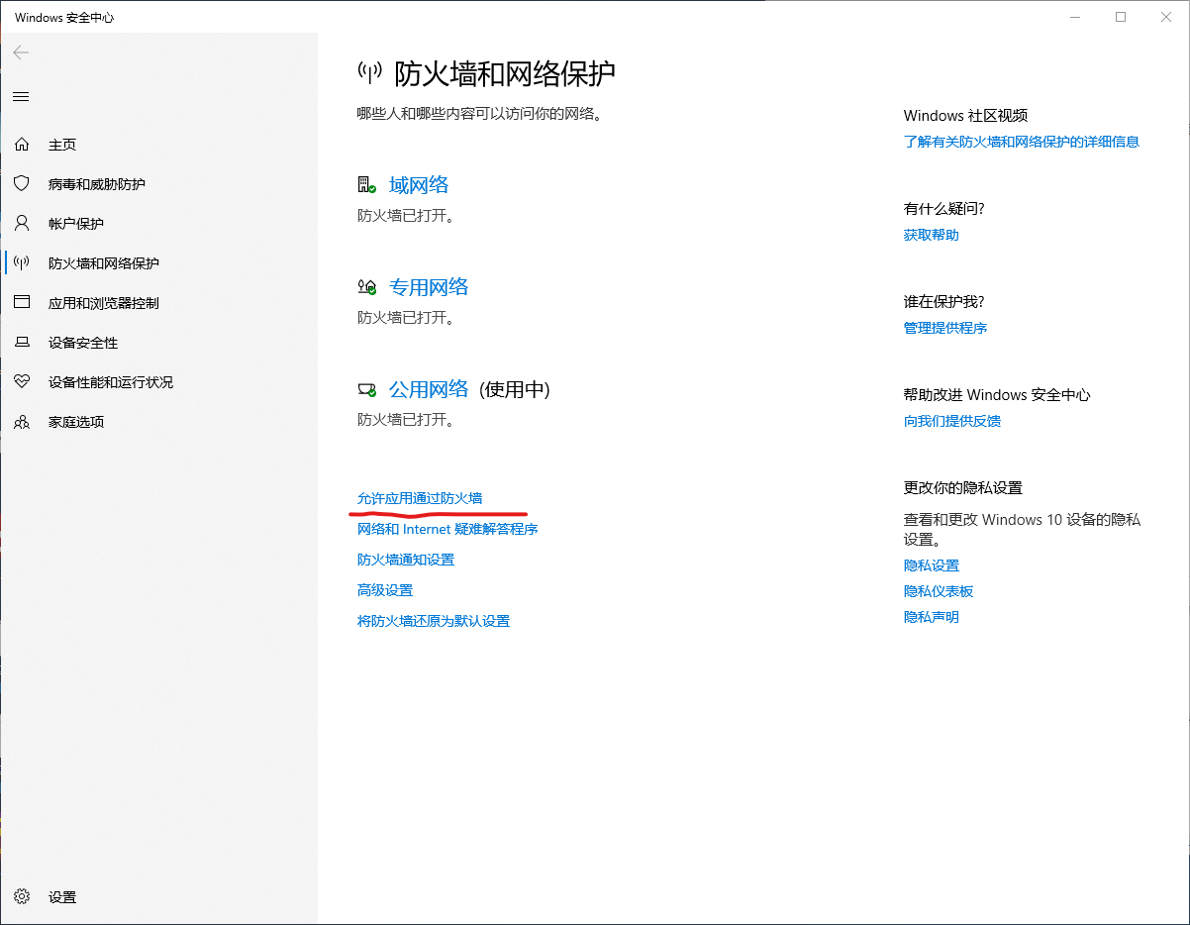Viewport: 1190px width, 925px height.
Task: Open the 公用网络 link
Action: coord(429,389)
